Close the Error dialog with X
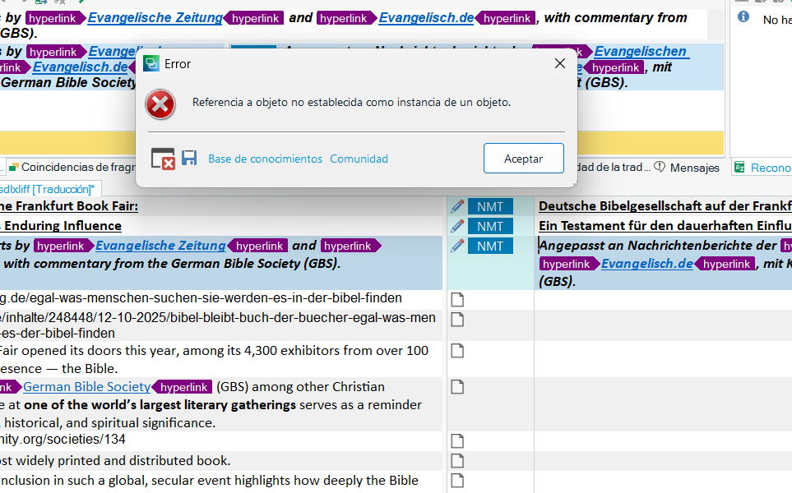This screenshot has height=493, width=792. pos(559,63)
